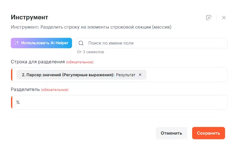
Task: Click обязательное marker beside Строка для разделения
Action: (x=80, y=62)
